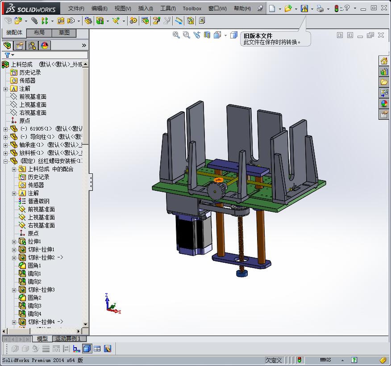Open the tree filter dropdown arrow

click(x=12, y=55)
